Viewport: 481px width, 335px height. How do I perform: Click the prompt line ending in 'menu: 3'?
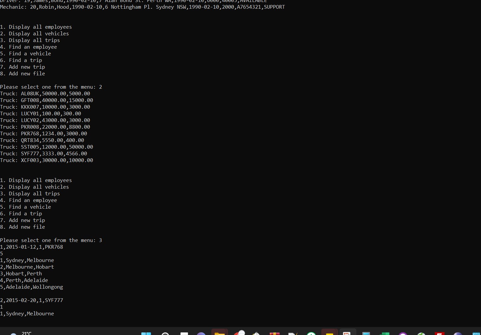tap(51, 240)
